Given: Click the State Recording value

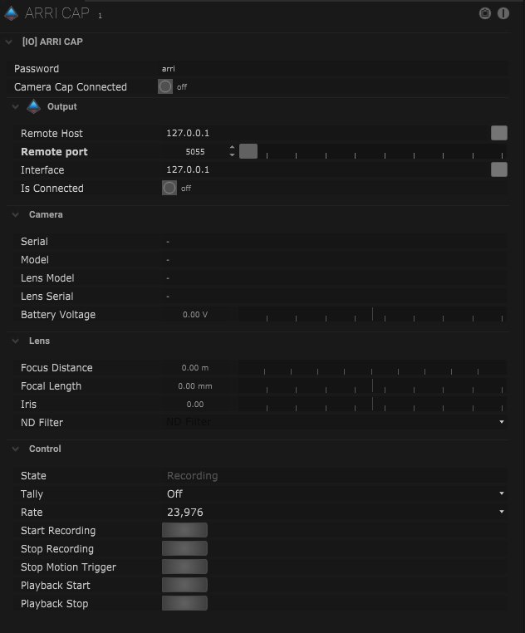Looking at the screenshot, I should coord(192,475).
